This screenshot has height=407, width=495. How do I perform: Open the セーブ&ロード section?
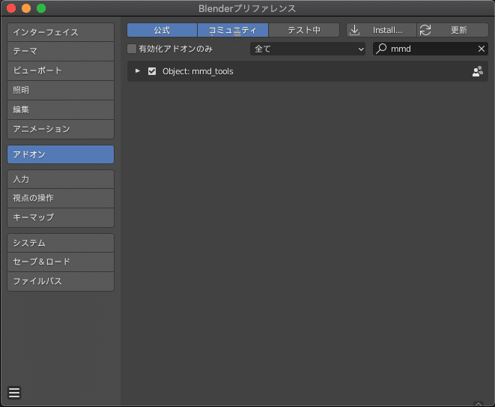coord(61,262)
